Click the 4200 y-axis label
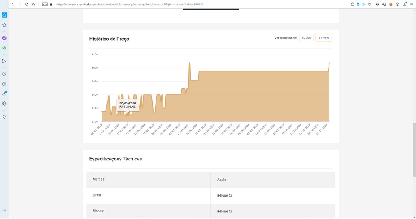 (x=95, y=54)
